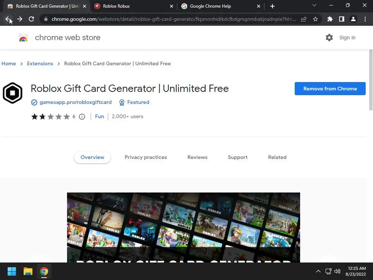Click the verified publisher badge icon
This screenshot has height=280, width=373.
pyautogui.click(x=34, y=102)
